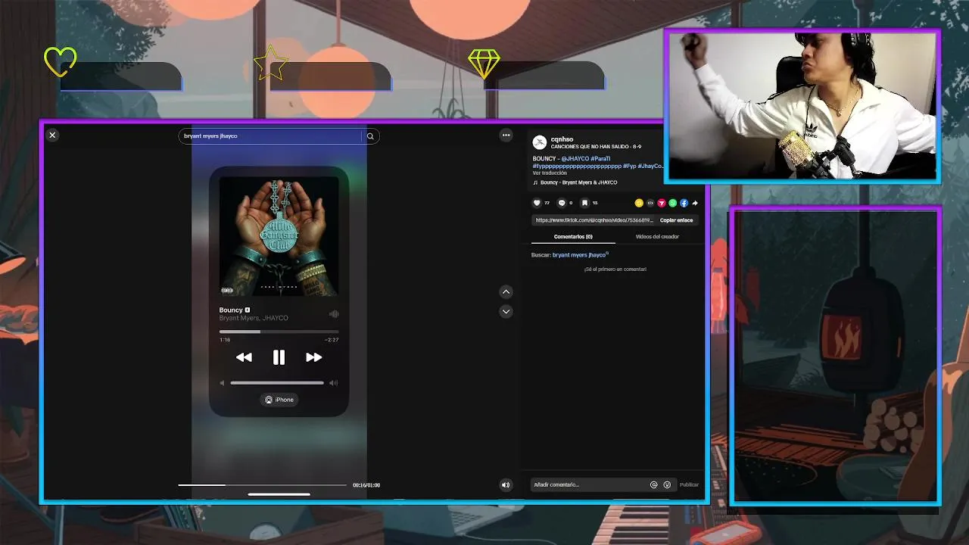
Task: Open the cqnhso username link
Action: point(562,139)
